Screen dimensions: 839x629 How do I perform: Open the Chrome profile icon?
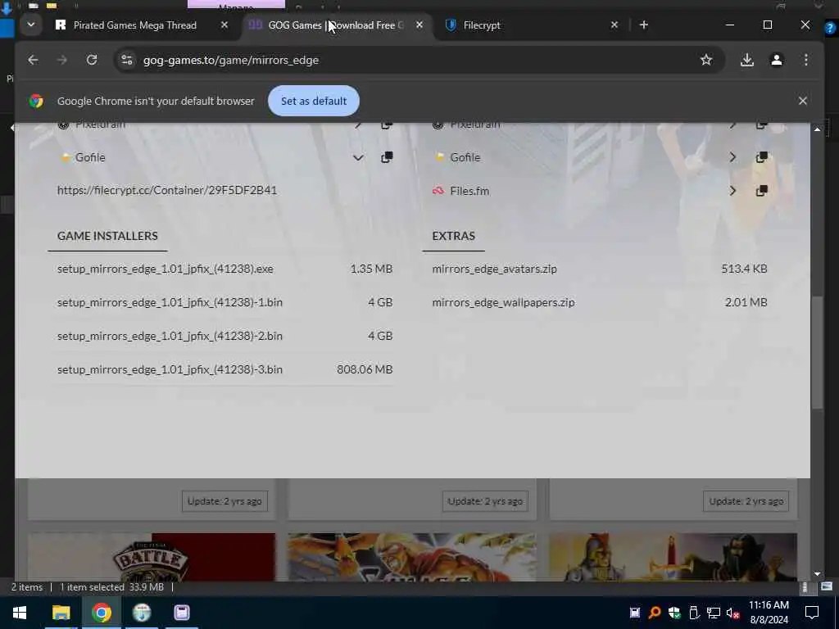(777, 60)
